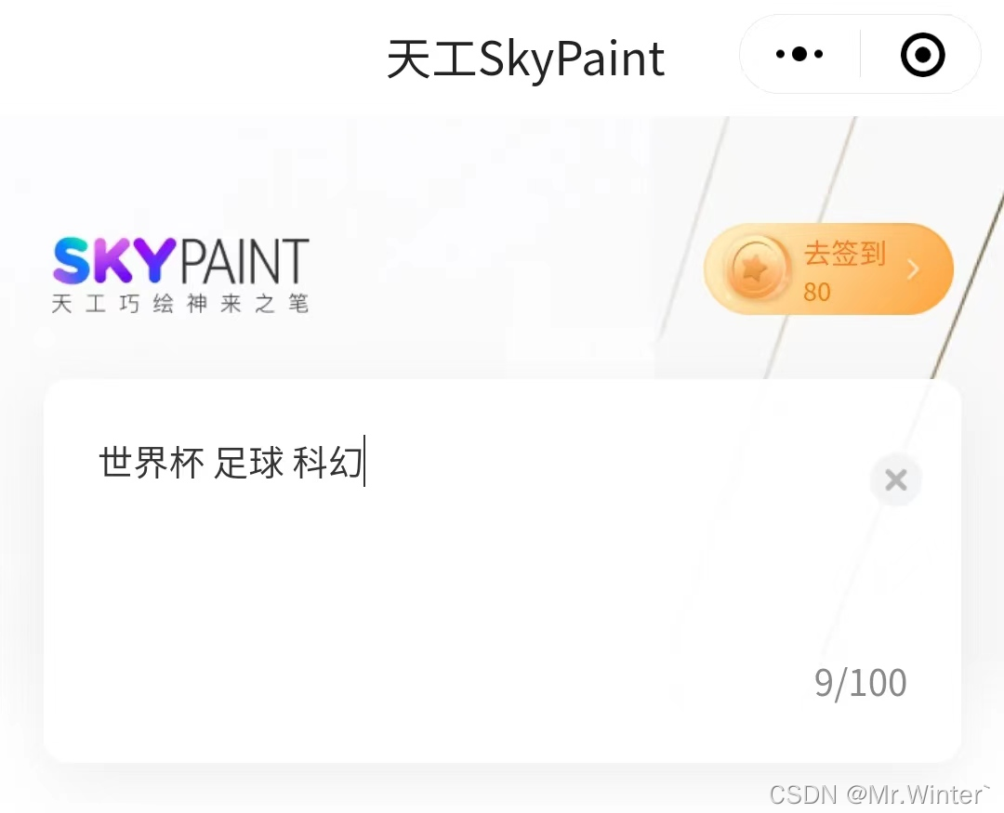Viewport: 1004px width, 813px height.
Task: Click the 80 points label
Action: coord(817,291)
